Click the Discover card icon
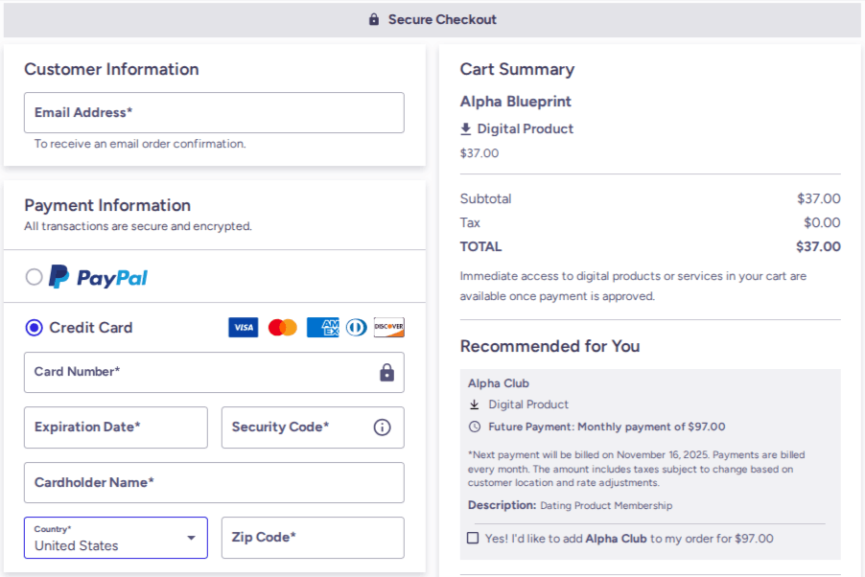 [388, 328]
